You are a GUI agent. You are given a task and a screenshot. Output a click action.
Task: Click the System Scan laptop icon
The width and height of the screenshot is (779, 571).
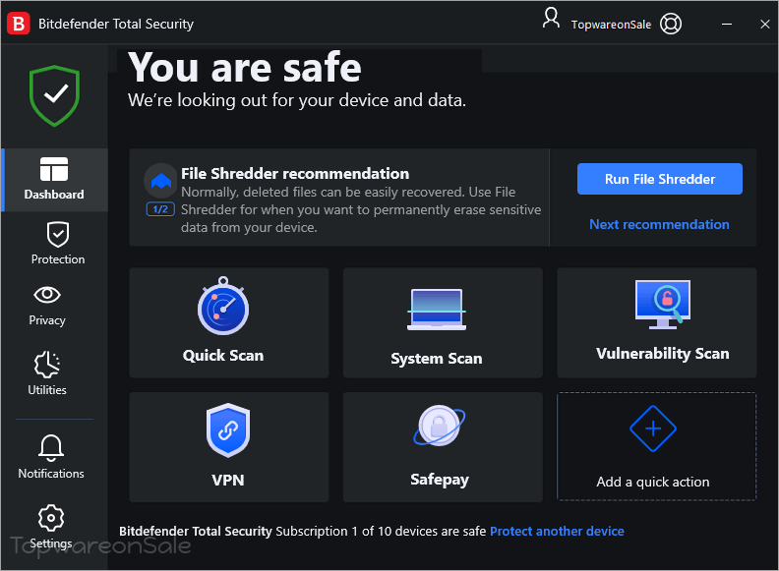(x=437, y=310)
